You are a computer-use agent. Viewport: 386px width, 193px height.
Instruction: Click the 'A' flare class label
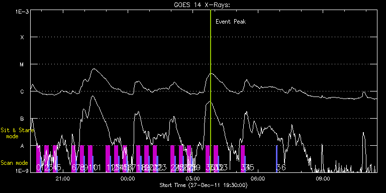pos(22,146)
